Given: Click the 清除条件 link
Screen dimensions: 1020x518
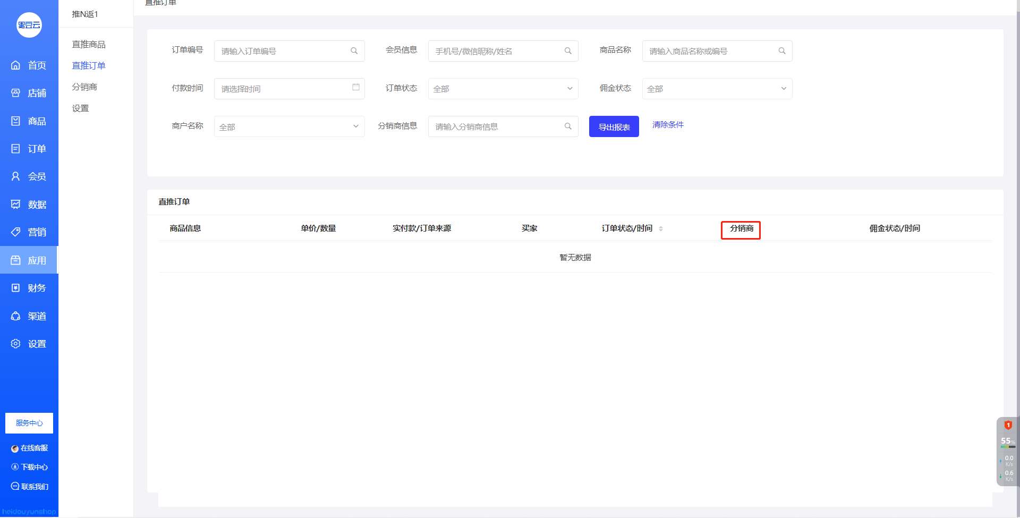Looking at the screenshot, I should coord(668,124).
